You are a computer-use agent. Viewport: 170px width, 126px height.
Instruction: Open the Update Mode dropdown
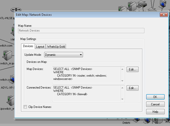pyautogui.click(x=63, y=55)
